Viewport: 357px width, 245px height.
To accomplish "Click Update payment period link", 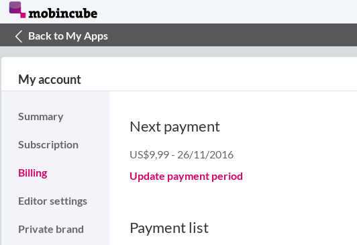I will coord(187,177).
